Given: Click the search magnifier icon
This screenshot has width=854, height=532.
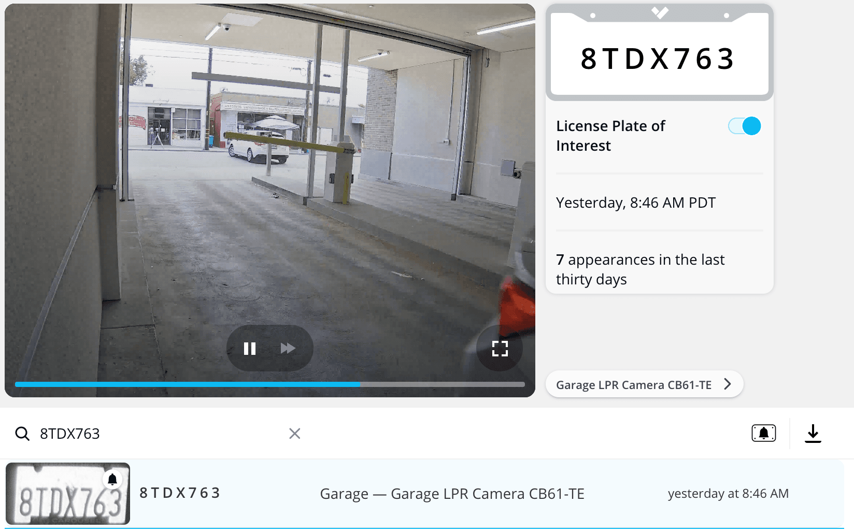Looking at the screenshot, I should point(22,433).
